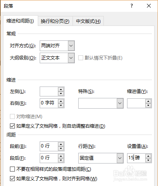Increase left indent with up arrow
The width and height of the screenshot is (158, 186).
point(61,90)
